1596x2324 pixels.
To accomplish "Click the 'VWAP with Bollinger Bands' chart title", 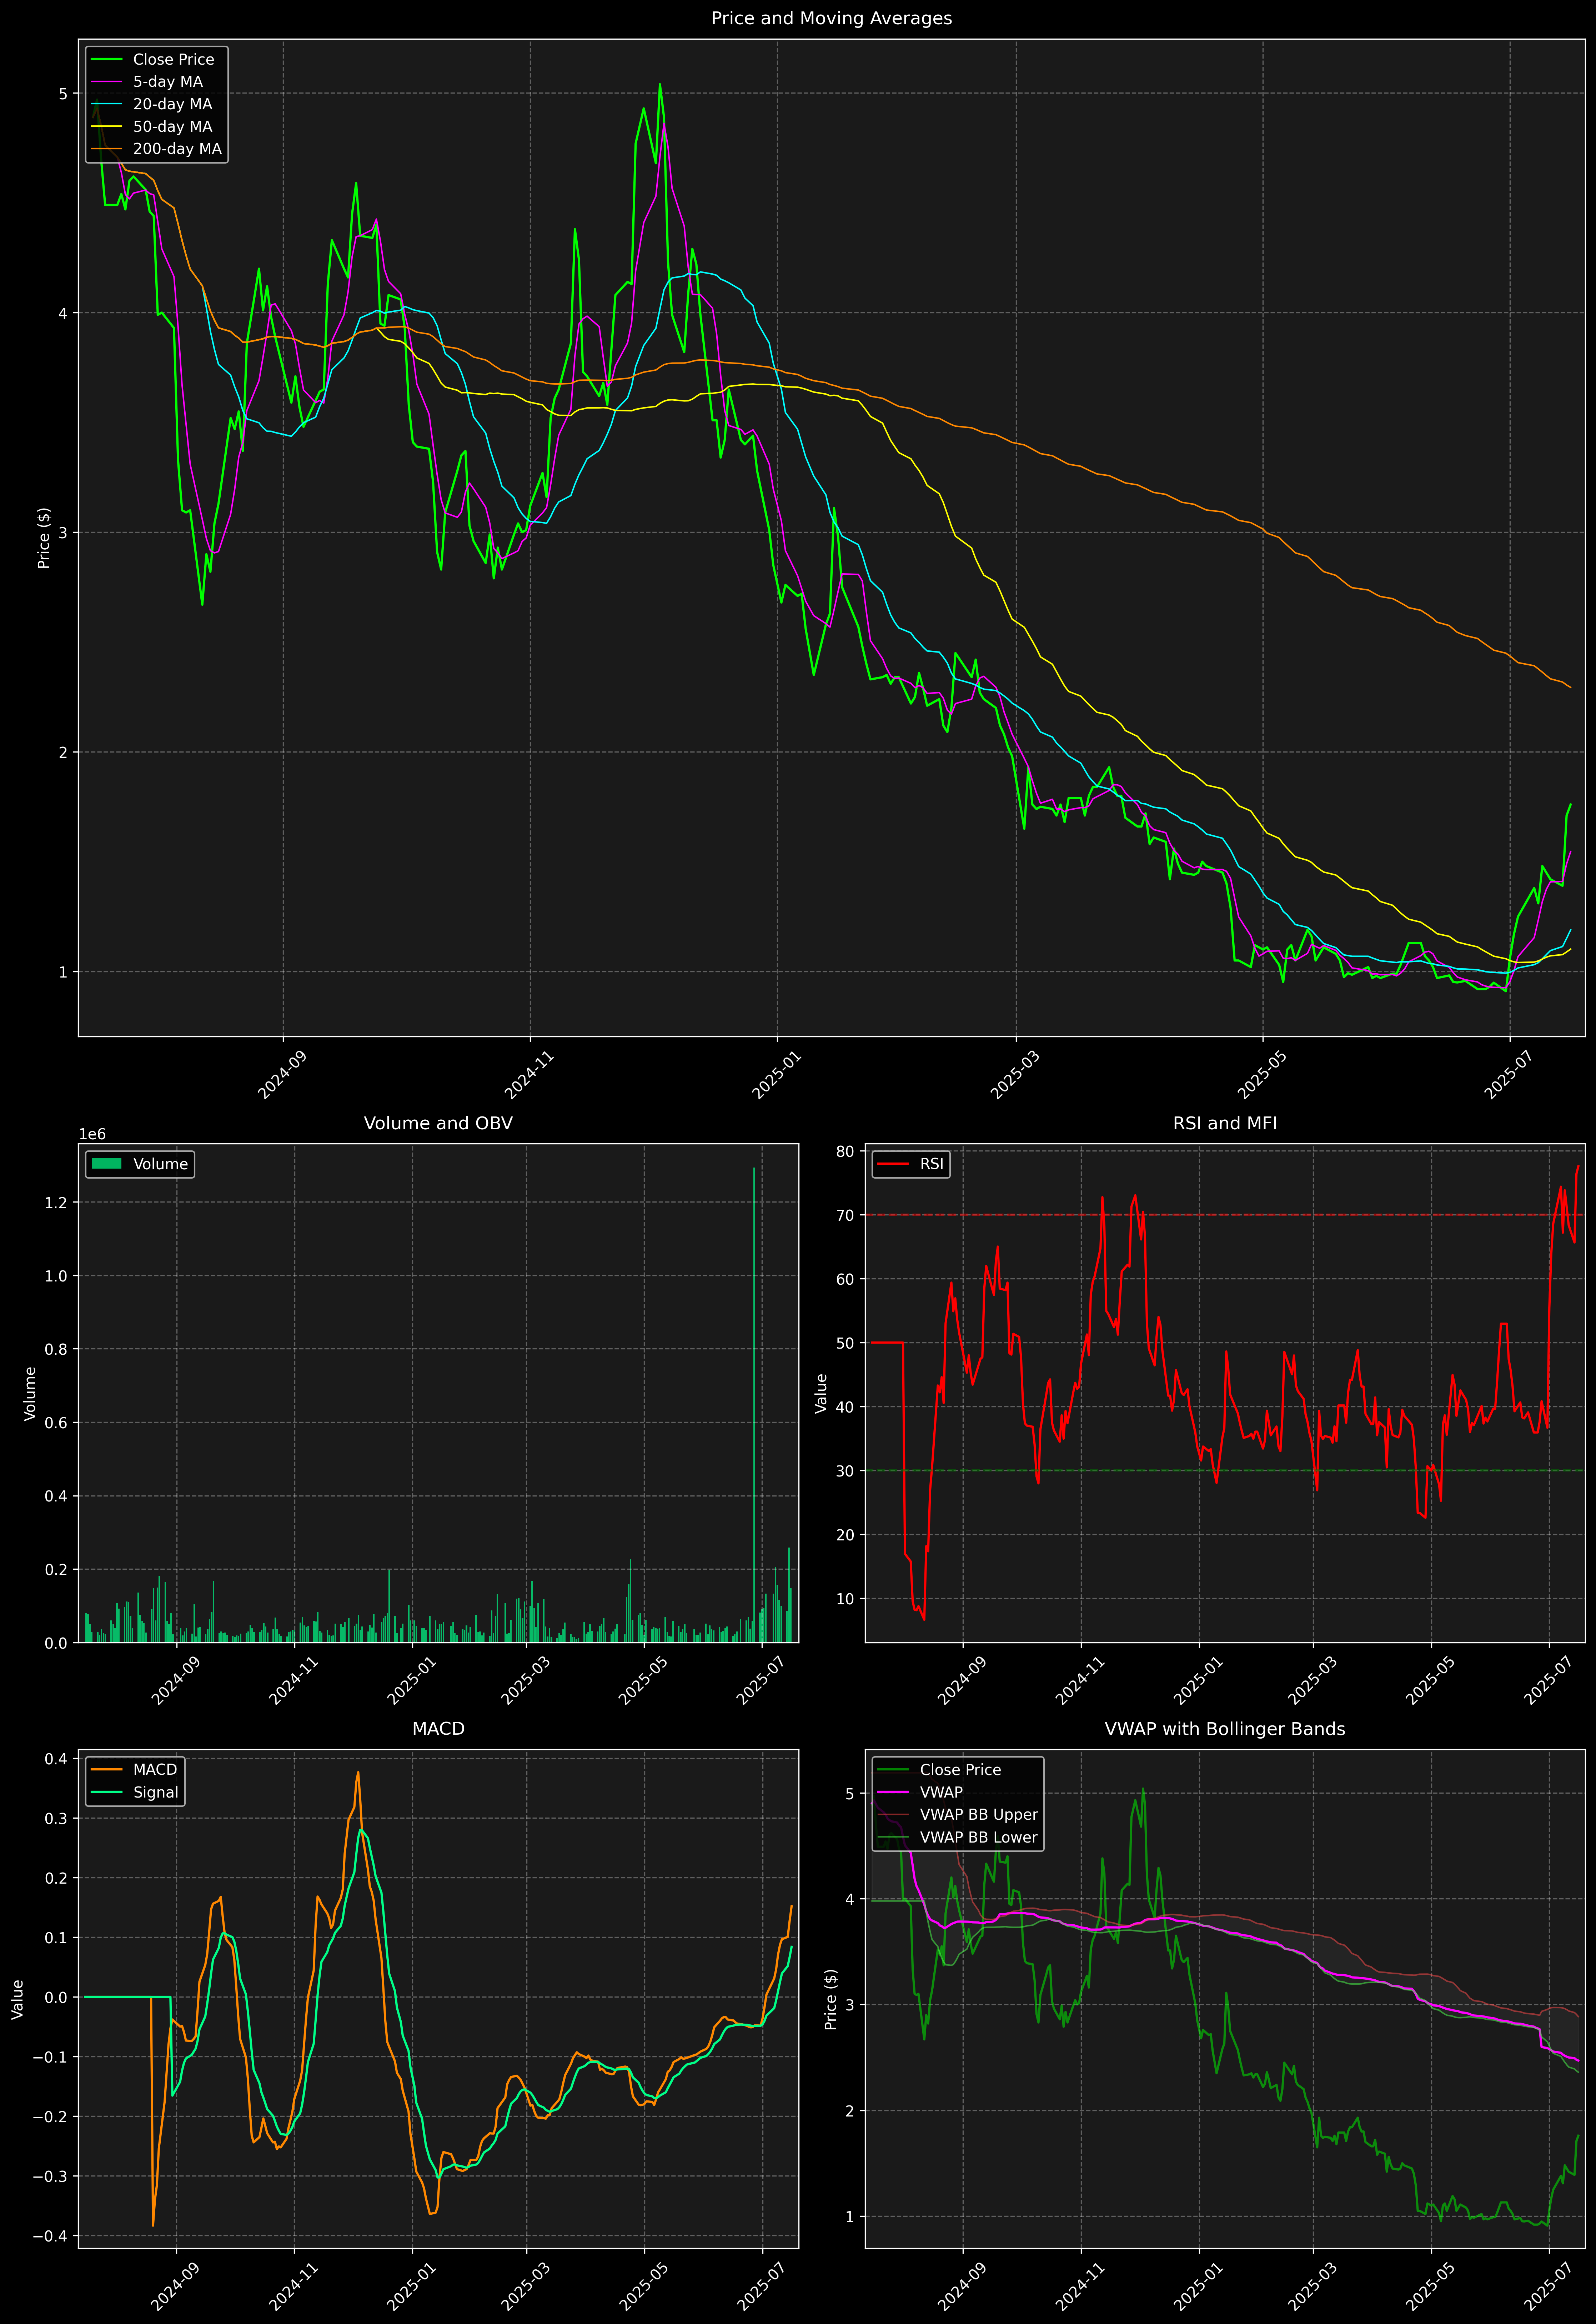I will point(1225,1729).
